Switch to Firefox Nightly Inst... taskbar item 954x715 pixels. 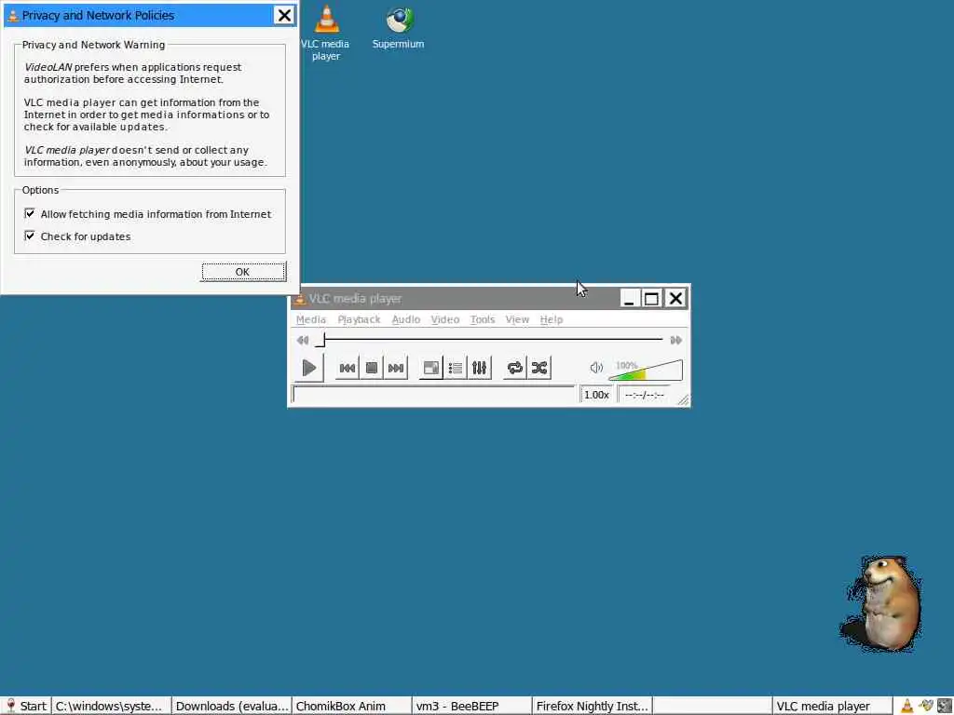[592, 706]
